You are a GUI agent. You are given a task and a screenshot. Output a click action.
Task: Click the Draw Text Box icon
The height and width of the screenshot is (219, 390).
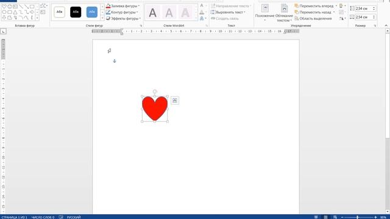point(43,12)
